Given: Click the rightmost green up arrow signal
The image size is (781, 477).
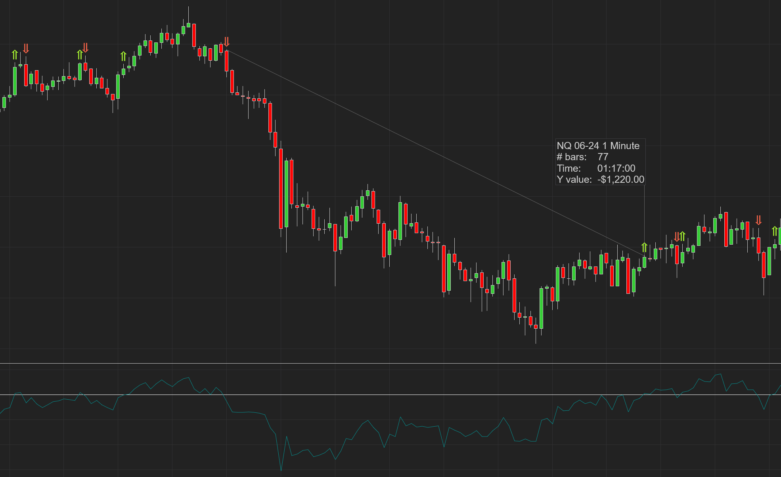Looking at the screenshot, I should click(x=775, y=231).
